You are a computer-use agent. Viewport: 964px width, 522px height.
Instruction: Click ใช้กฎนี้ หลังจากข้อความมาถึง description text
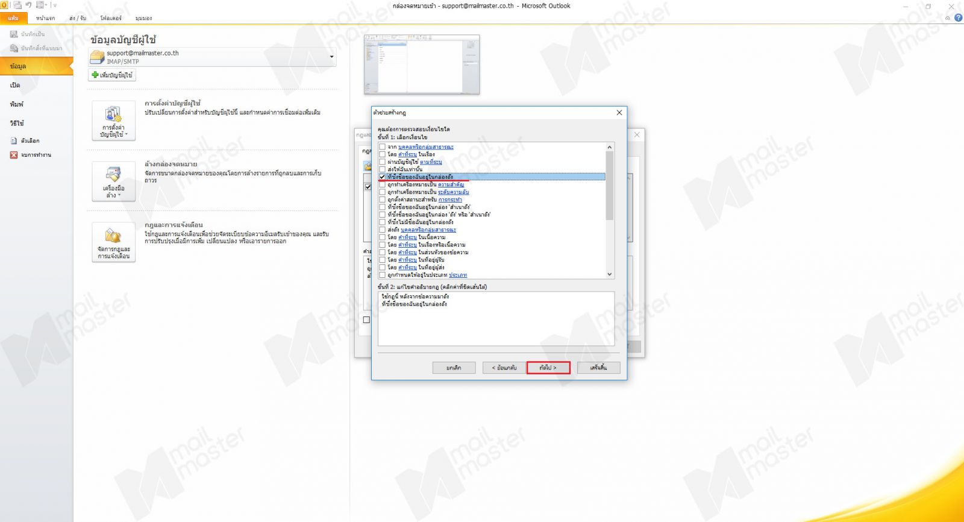(415, 297)
